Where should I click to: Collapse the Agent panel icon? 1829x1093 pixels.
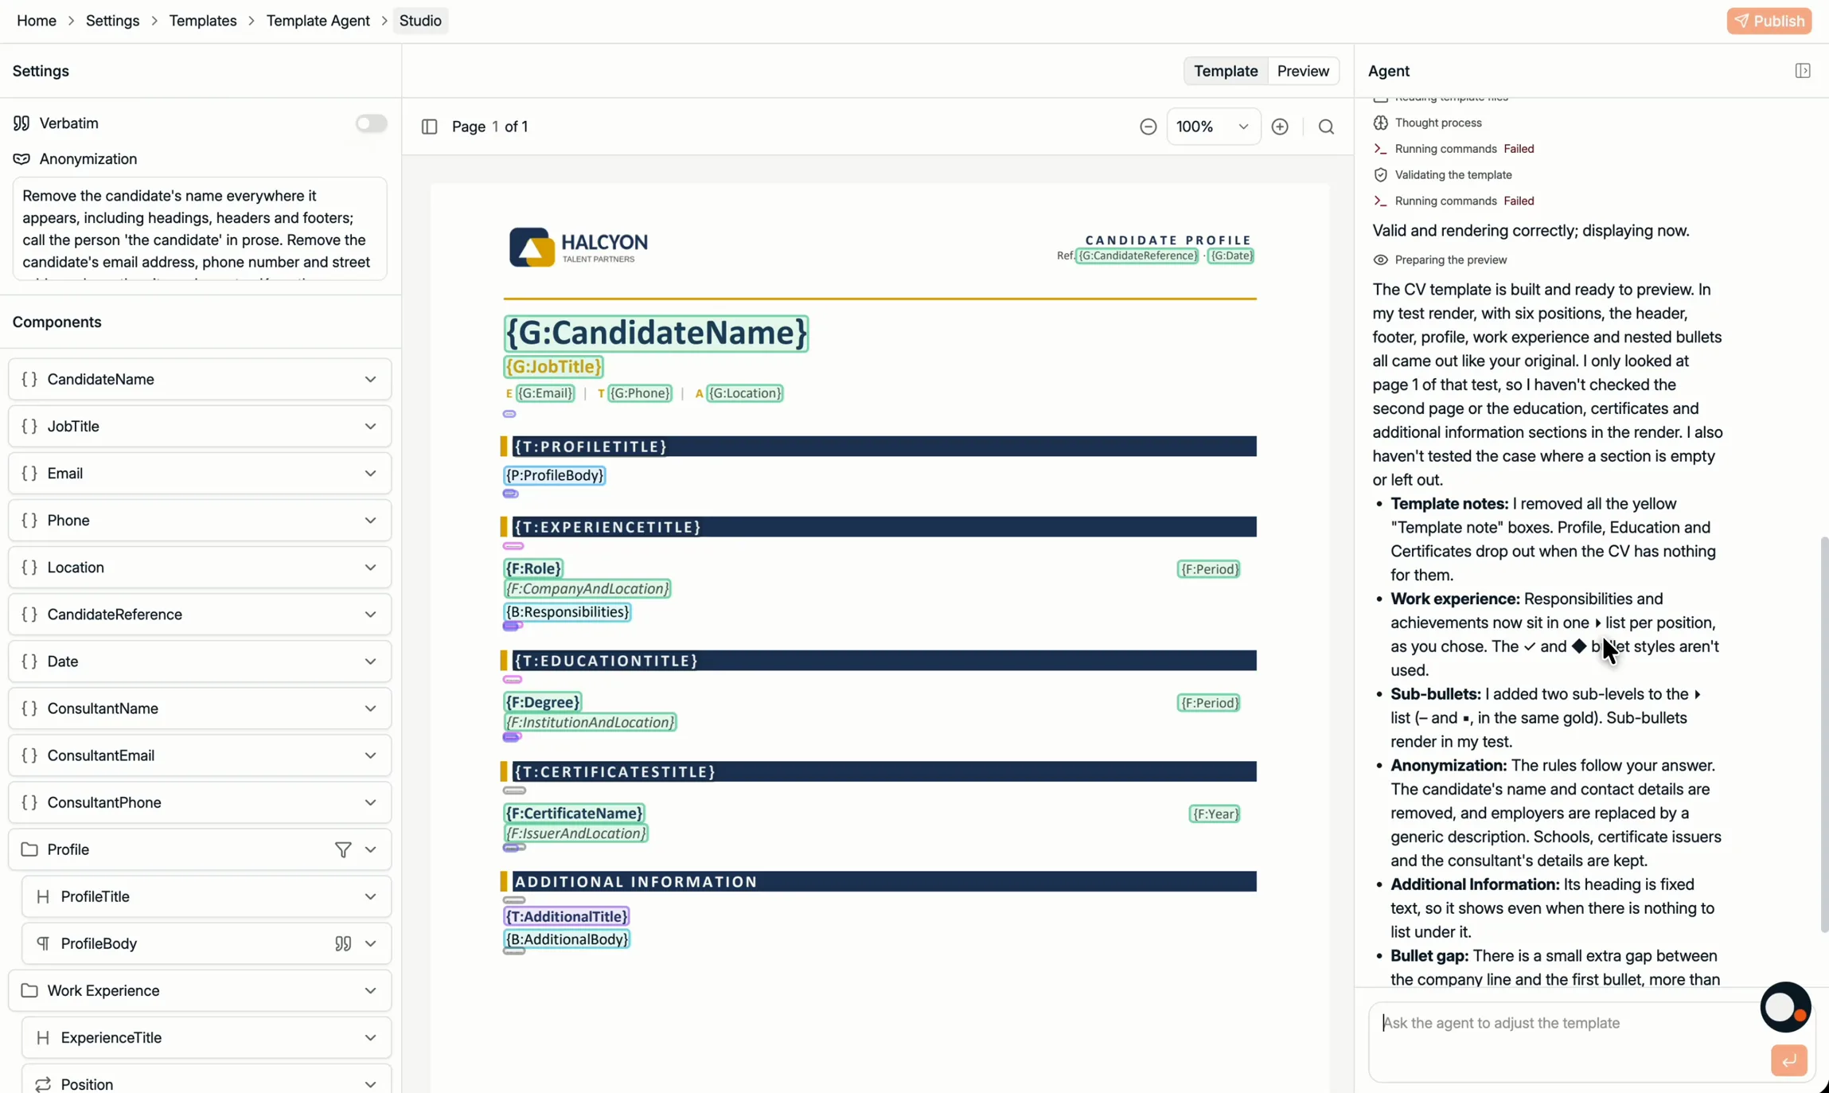pos(1803,71)
